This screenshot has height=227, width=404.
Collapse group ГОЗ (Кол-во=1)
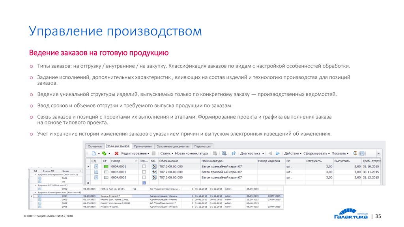click(36, 185)
